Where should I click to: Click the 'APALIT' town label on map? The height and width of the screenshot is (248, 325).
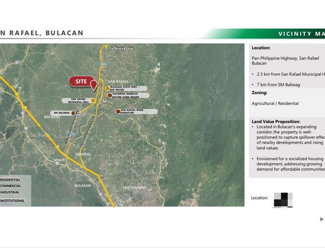point(59,160)
